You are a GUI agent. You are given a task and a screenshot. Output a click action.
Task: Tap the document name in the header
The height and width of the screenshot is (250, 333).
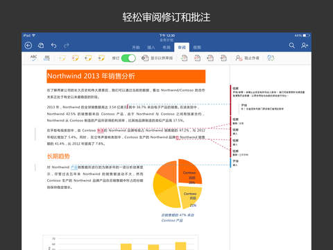coord(166,40)
